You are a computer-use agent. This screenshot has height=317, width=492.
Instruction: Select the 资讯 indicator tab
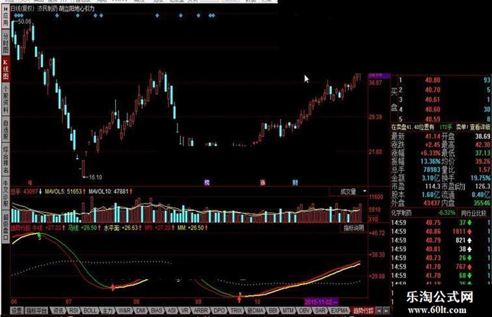tap(58, 311)
